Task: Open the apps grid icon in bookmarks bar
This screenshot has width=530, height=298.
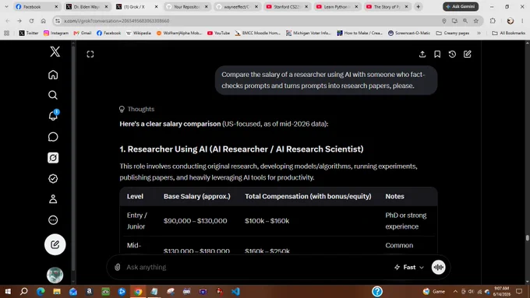Action: point(6,33)
